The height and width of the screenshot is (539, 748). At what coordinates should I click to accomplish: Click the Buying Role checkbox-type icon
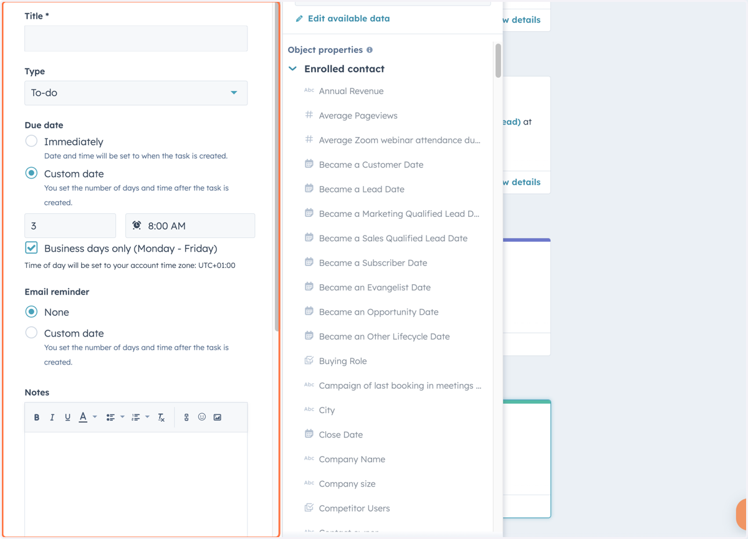point(309,360)
